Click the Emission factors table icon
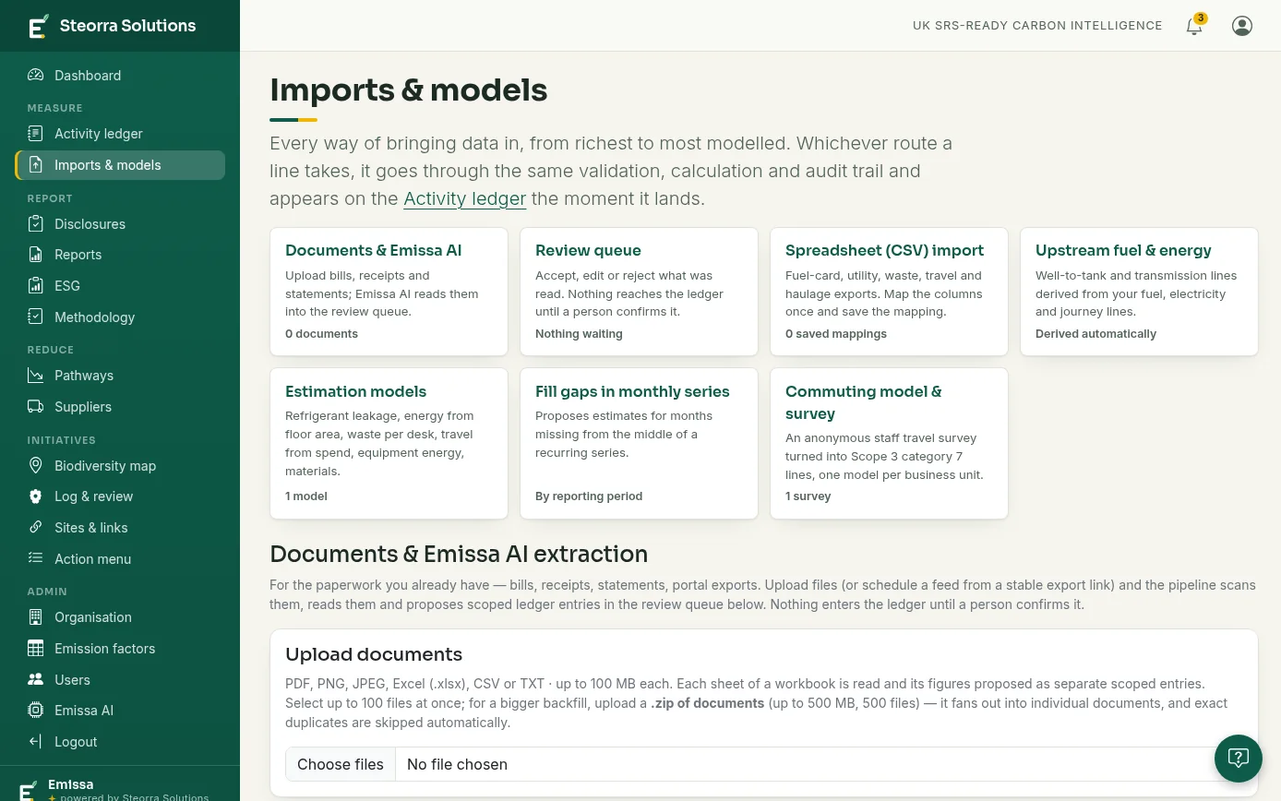The width and height of the screenshot is (1281, 801). tap(36, 649)
